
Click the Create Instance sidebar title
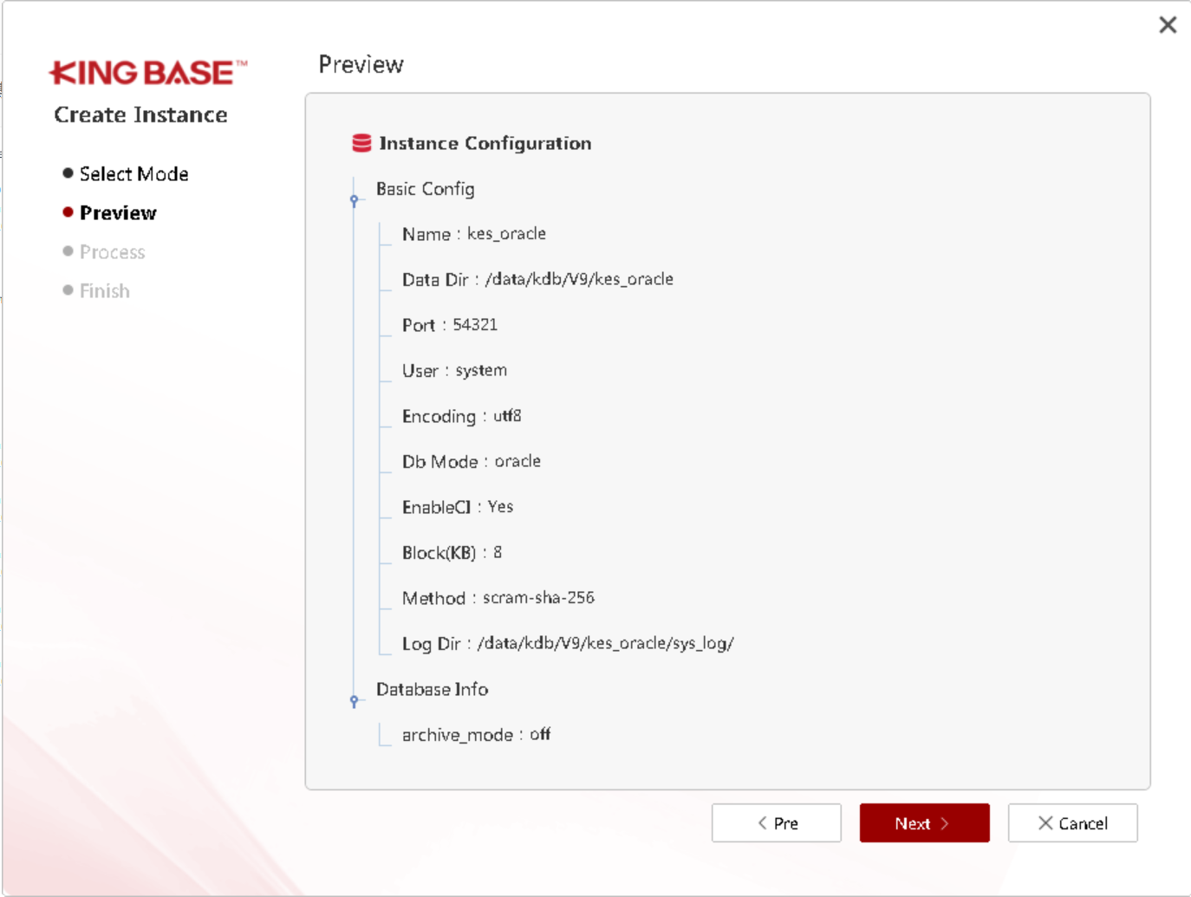tap(140, 114)
